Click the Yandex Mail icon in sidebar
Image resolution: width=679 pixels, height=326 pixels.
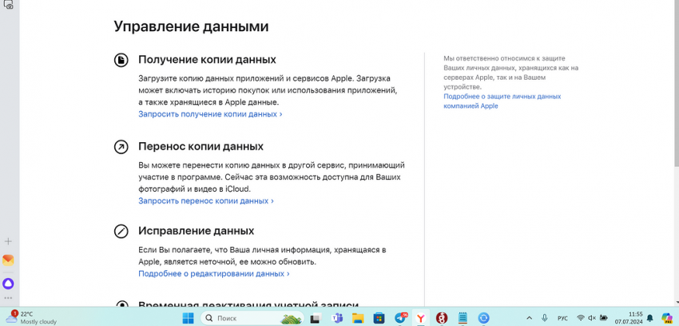pyautogui.click(x=8, y=260)
